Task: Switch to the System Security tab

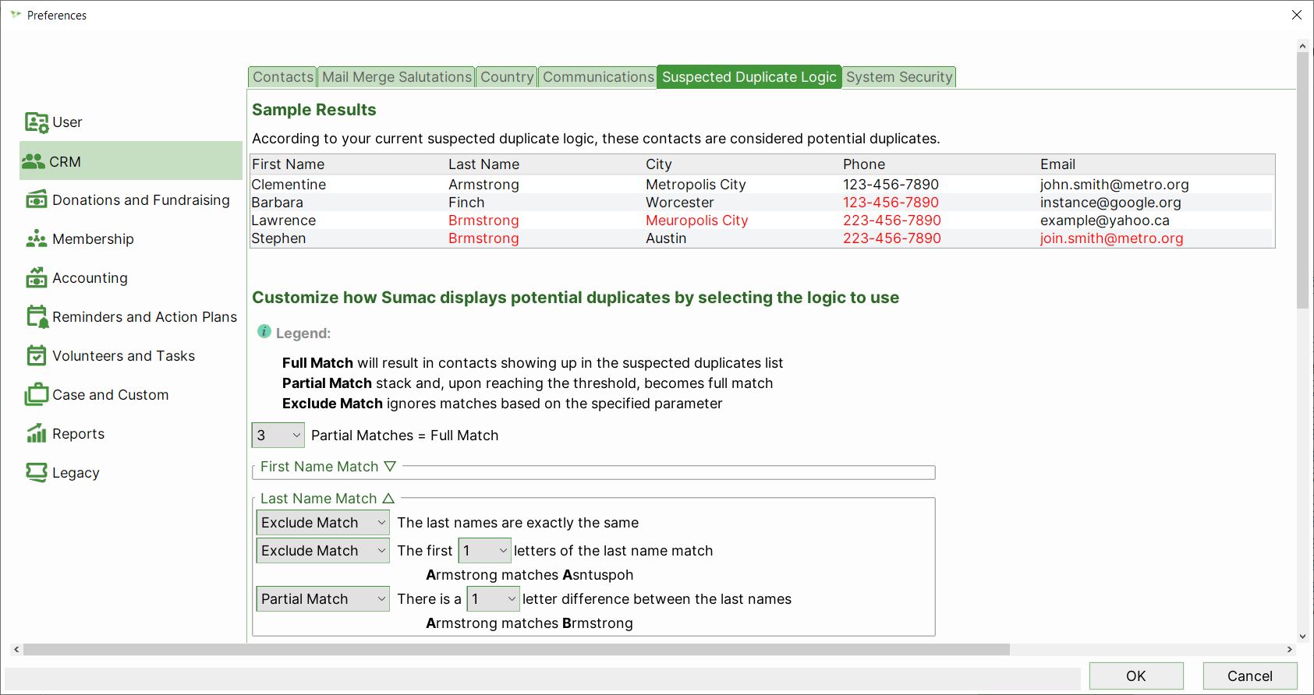Action: (899, 77)
